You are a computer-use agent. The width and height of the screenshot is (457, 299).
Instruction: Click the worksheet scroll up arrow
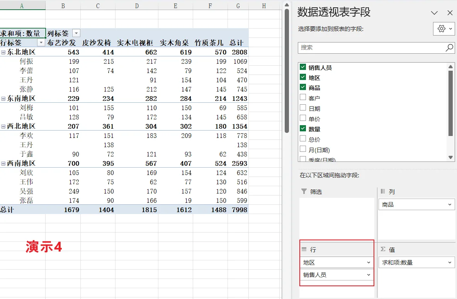click(287, 5)
